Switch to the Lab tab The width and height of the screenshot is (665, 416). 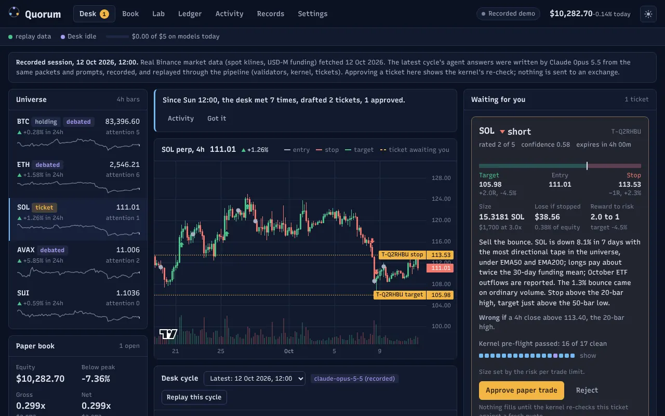158,14
